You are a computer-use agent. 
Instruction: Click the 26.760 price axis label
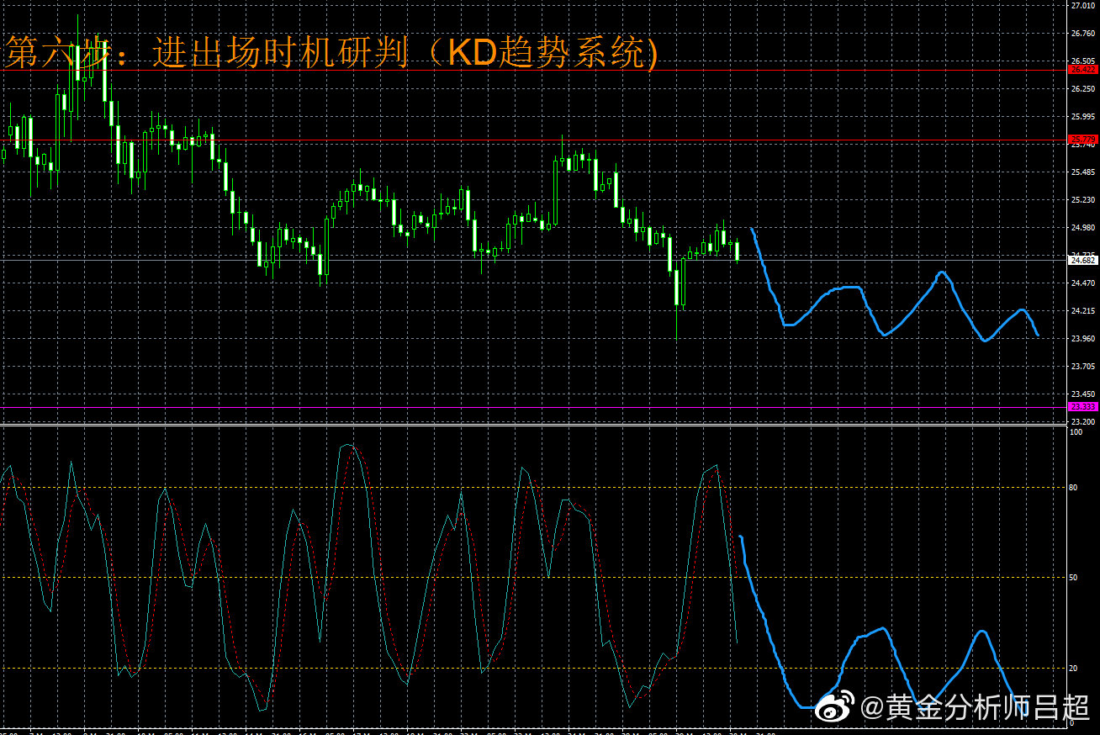[1082, 34]
